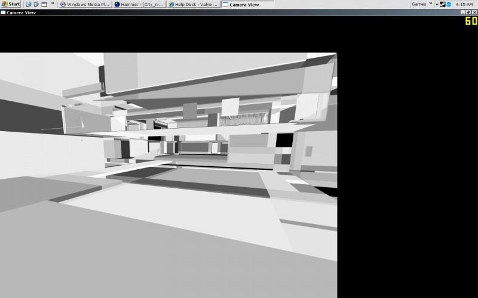Click the second Quick Launch icon
The height and width of the screenshot is (298, 478).
[x=36, y=4]
